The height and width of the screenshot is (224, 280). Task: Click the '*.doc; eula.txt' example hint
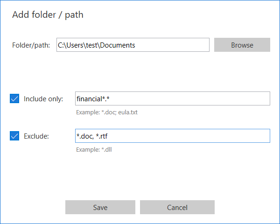(119, 112)
